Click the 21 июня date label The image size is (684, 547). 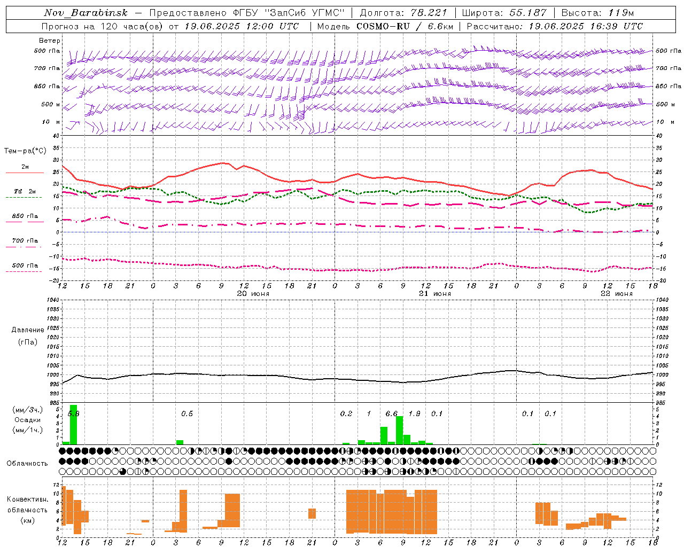(435, 294)
